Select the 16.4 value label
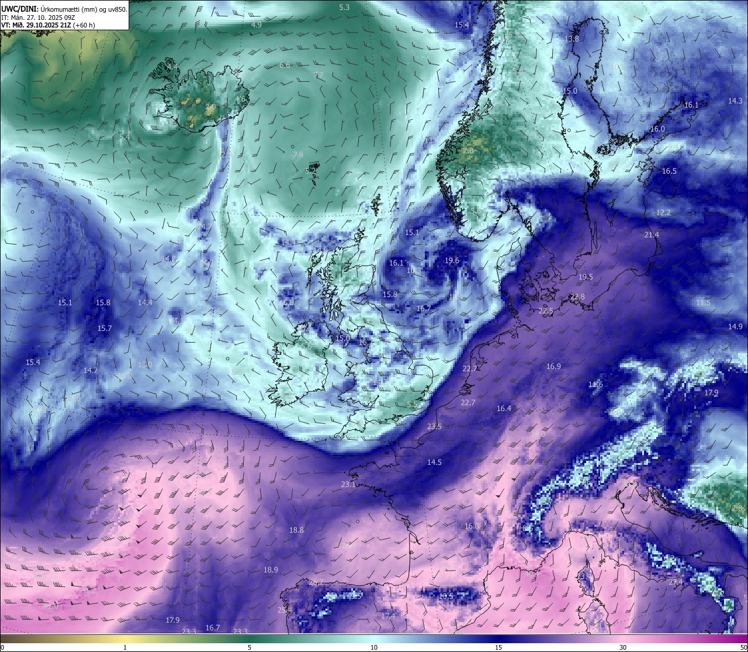The width and height of the screenshot is (748, 652). point(504,408)
